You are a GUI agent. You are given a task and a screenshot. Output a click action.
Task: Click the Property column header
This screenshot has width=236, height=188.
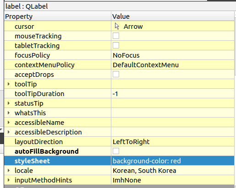(58, 16)
